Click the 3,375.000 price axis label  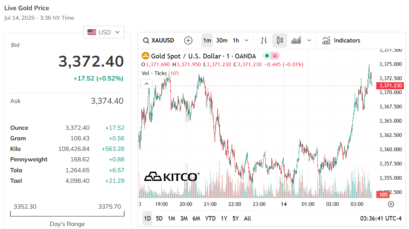click(x=390, y=64)
